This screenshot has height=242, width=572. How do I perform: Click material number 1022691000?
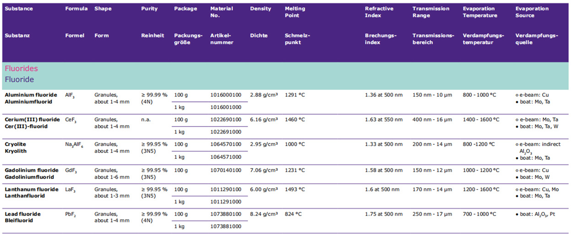point(226,132)
